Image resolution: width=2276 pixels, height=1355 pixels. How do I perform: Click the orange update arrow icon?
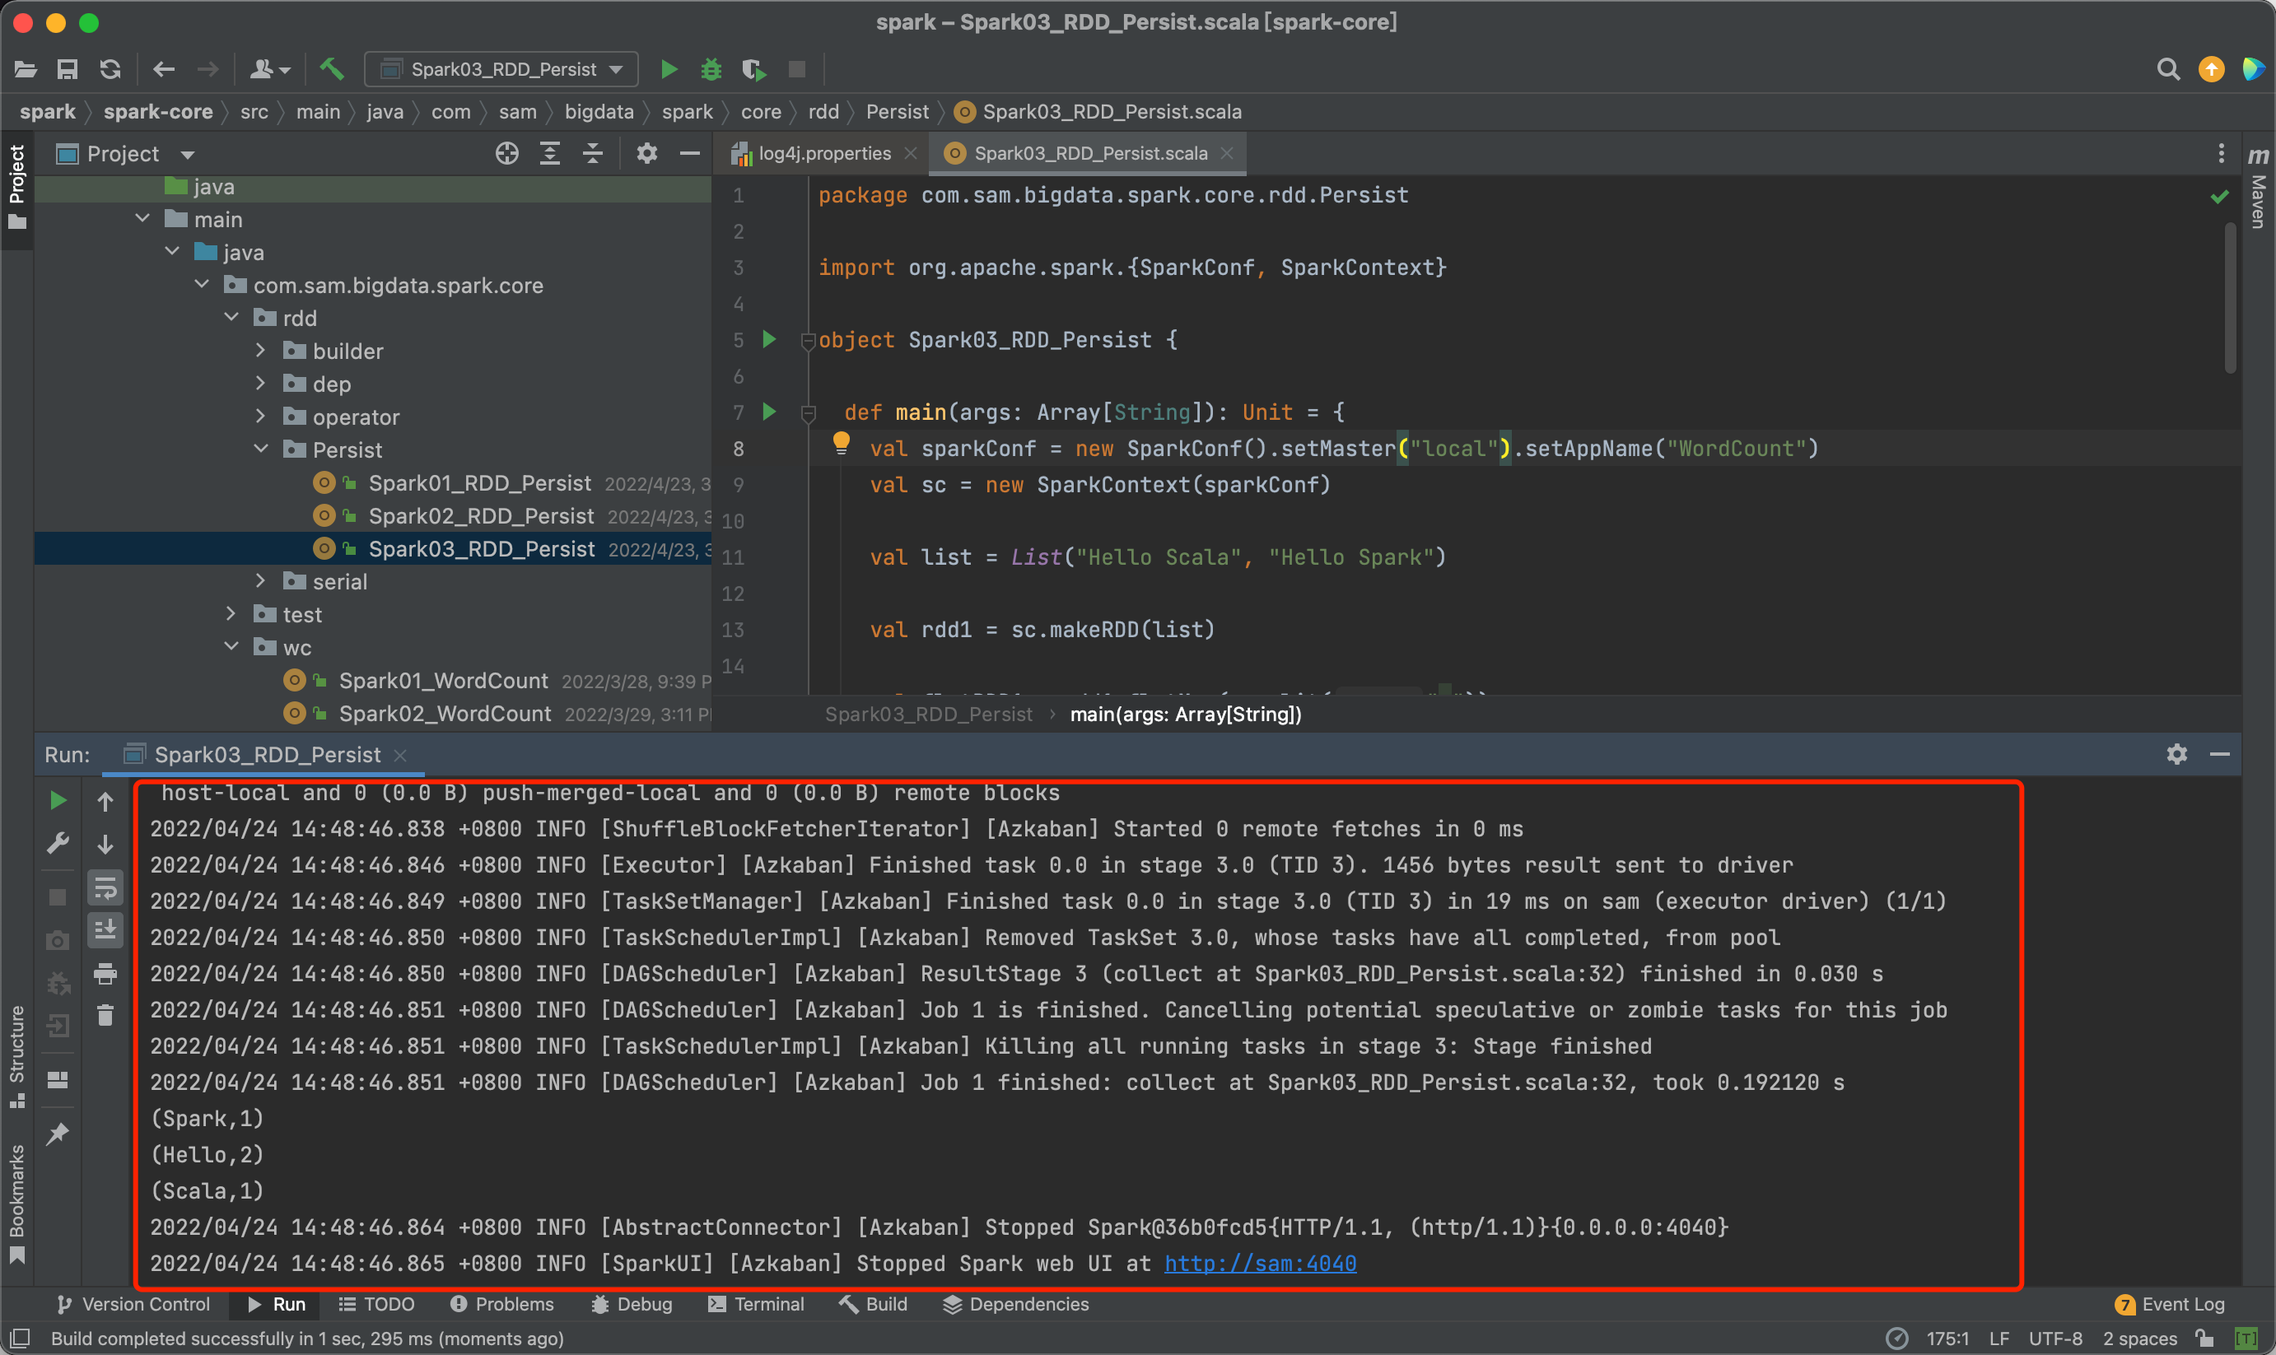pos(2211,69)
